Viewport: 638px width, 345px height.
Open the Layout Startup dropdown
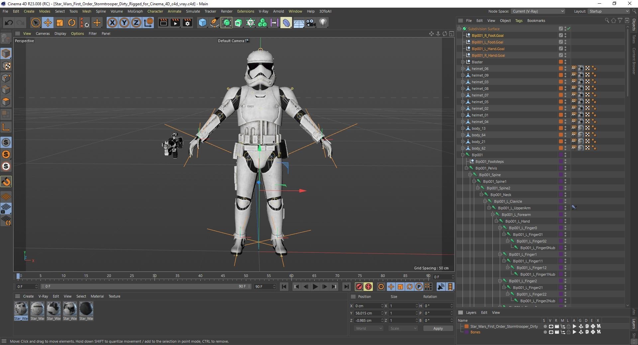(608, 11)
